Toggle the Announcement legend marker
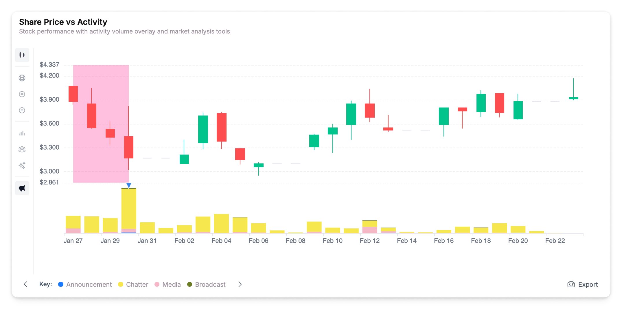The height and width of the screenshot is (309, 622). pos(61,284)
